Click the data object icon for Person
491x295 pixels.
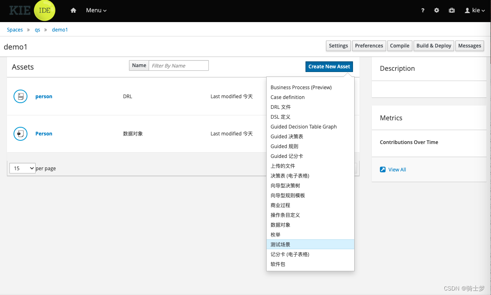20,133
